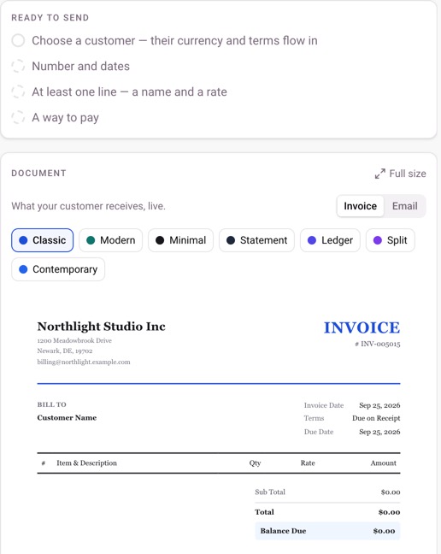Viewport: 441px width, 554px height.
Task: Click the 'A way to pay' checklist item
Action: click(65, 118)
